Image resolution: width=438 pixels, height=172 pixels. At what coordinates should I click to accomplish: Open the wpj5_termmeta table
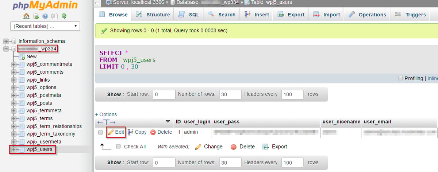click(44, 111)
